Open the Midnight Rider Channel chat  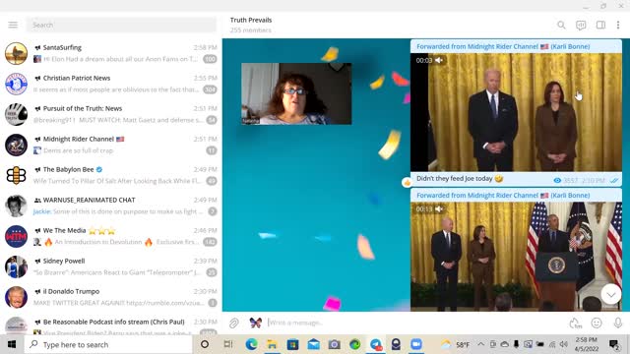(x=111, y=145)
